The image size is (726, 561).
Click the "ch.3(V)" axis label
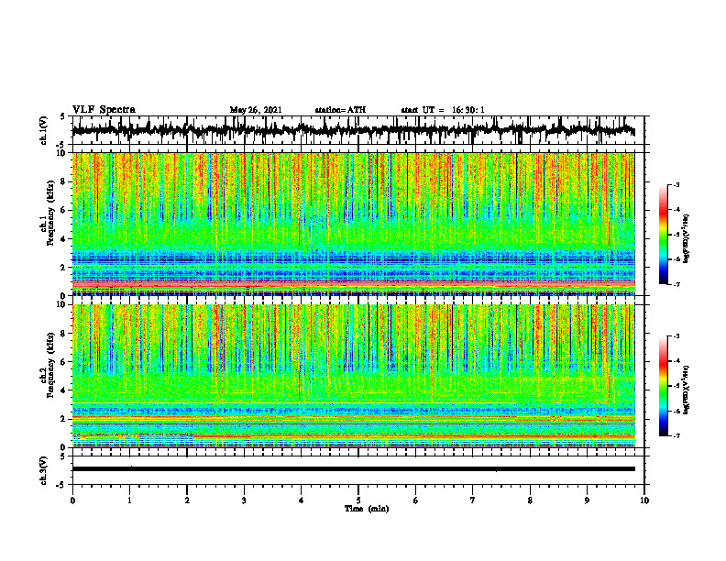[43, 470]
